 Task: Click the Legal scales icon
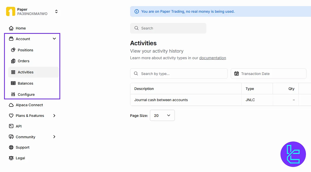click(x=11, y=158)
